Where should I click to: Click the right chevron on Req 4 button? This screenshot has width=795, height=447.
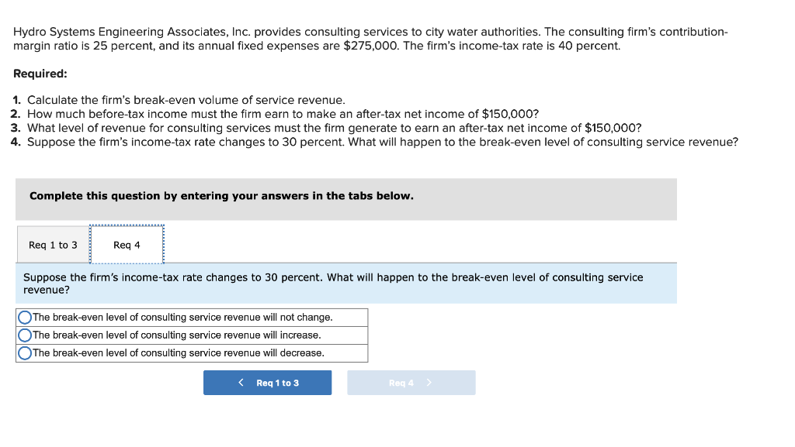point(429,382)
